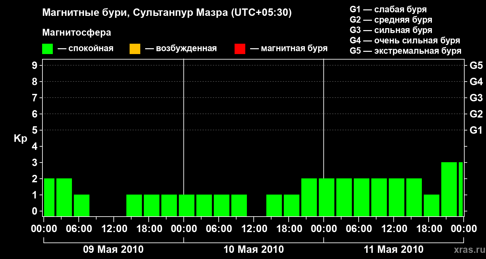
Task: Click the Kp 2 bar covering 21:00 on 10 Мая
Action: click(309, 197)
